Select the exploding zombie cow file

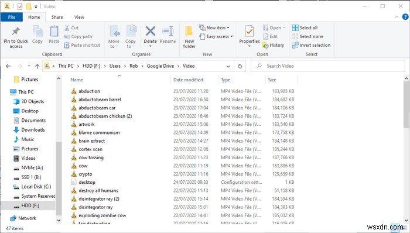click(99, 215)
